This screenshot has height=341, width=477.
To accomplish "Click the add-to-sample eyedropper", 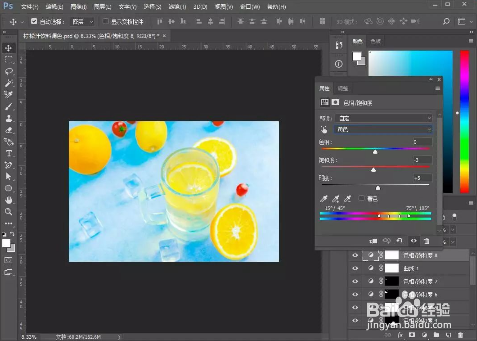I will (x=335, y=199).
